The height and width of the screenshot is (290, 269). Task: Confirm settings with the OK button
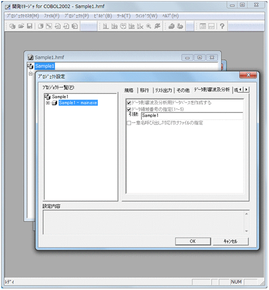point(193,241)
